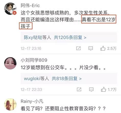Click the replier name wugloki等人
The image size is (121, 113).
(37, 78)
